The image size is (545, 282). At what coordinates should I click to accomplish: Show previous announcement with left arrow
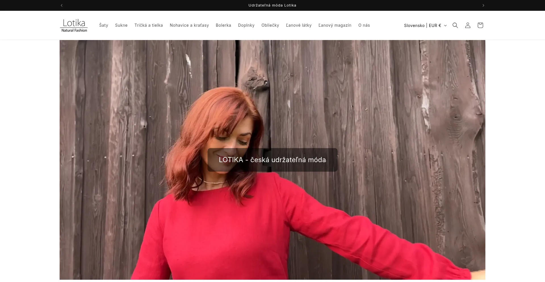click(62, 5)
